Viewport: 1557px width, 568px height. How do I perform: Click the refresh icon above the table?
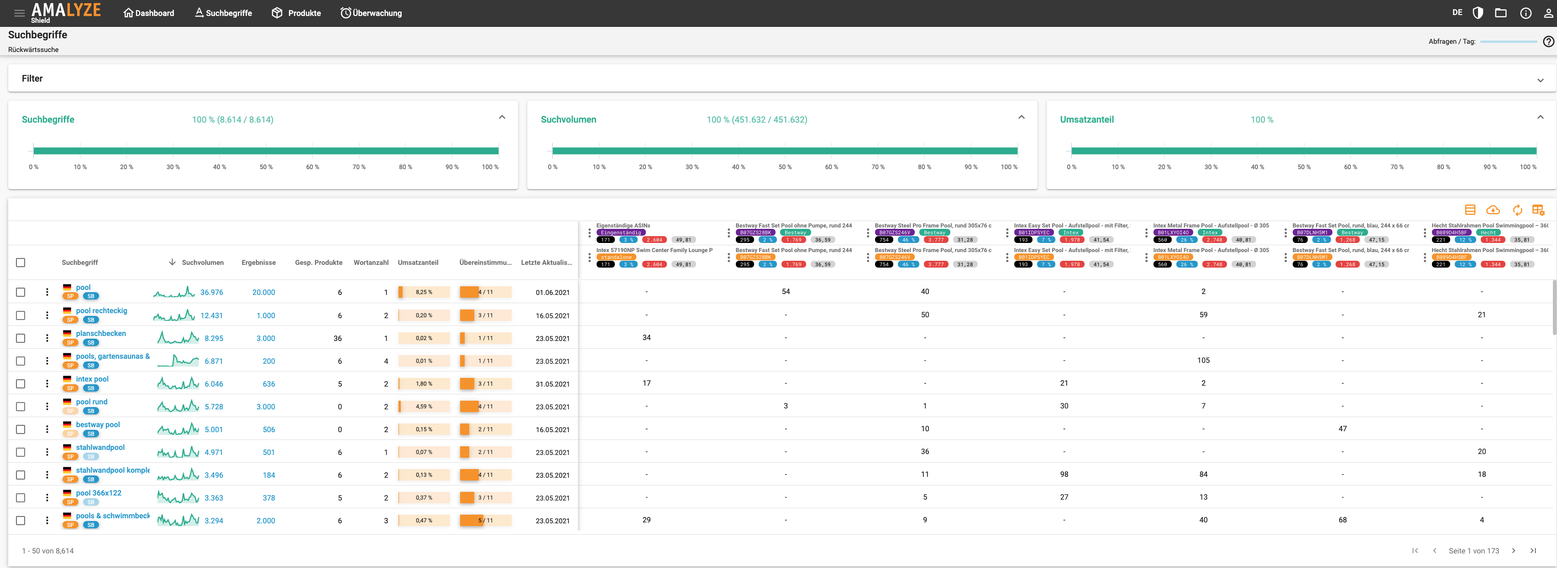pyautogui.click(x=1517, y=209)
